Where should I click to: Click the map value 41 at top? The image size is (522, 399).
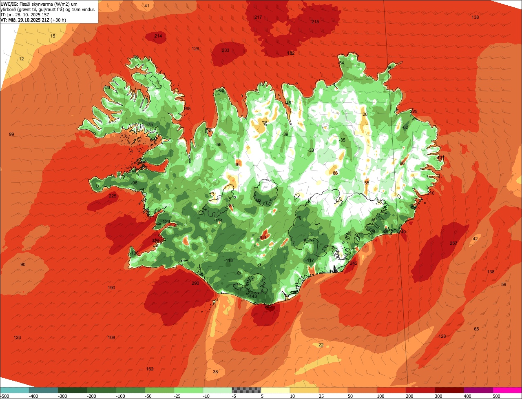(147, 5)
